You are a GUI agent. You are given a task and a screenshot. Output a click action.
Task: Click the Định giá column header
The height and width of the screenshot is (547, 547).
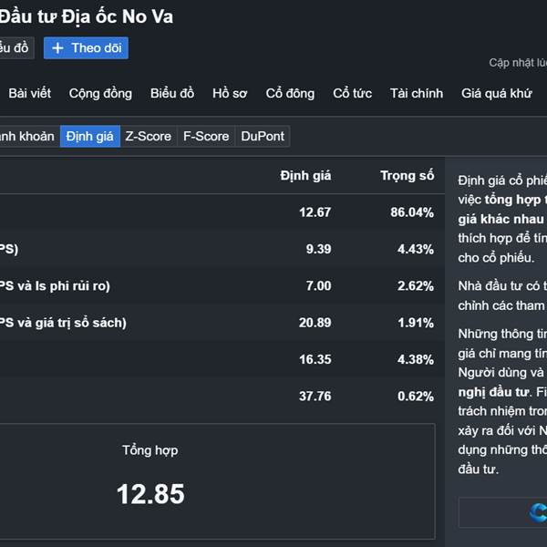305,175
